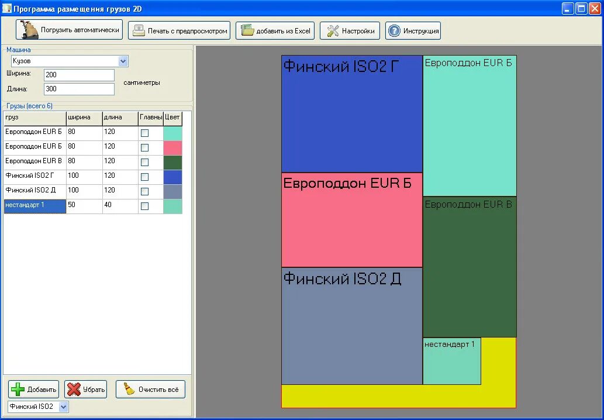The width and height of the screenshot is (604, 420).
Task: Click the Ширина input field with 200
Action: point(79,75)
